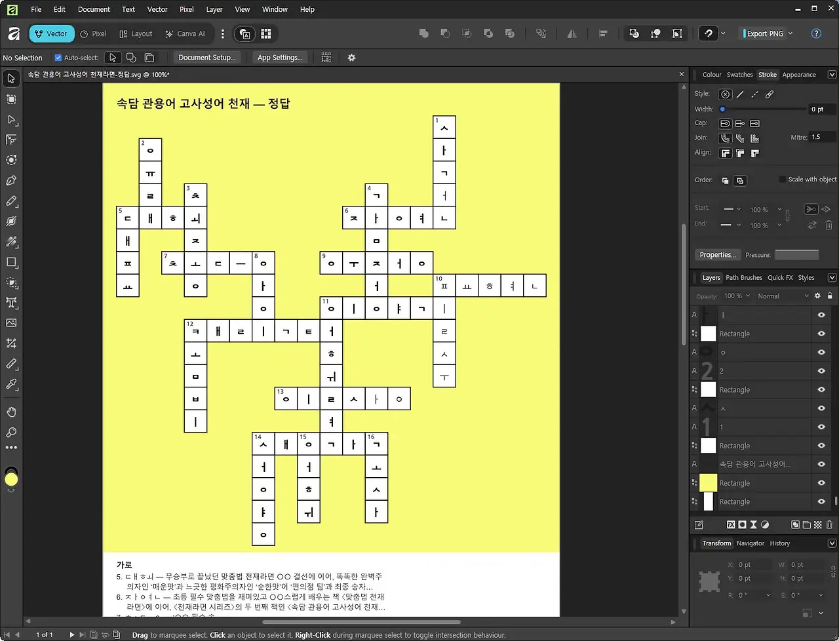The image size is (839, 641).
Task: Activate the Artistic Text tool
Action: [10, 303]
